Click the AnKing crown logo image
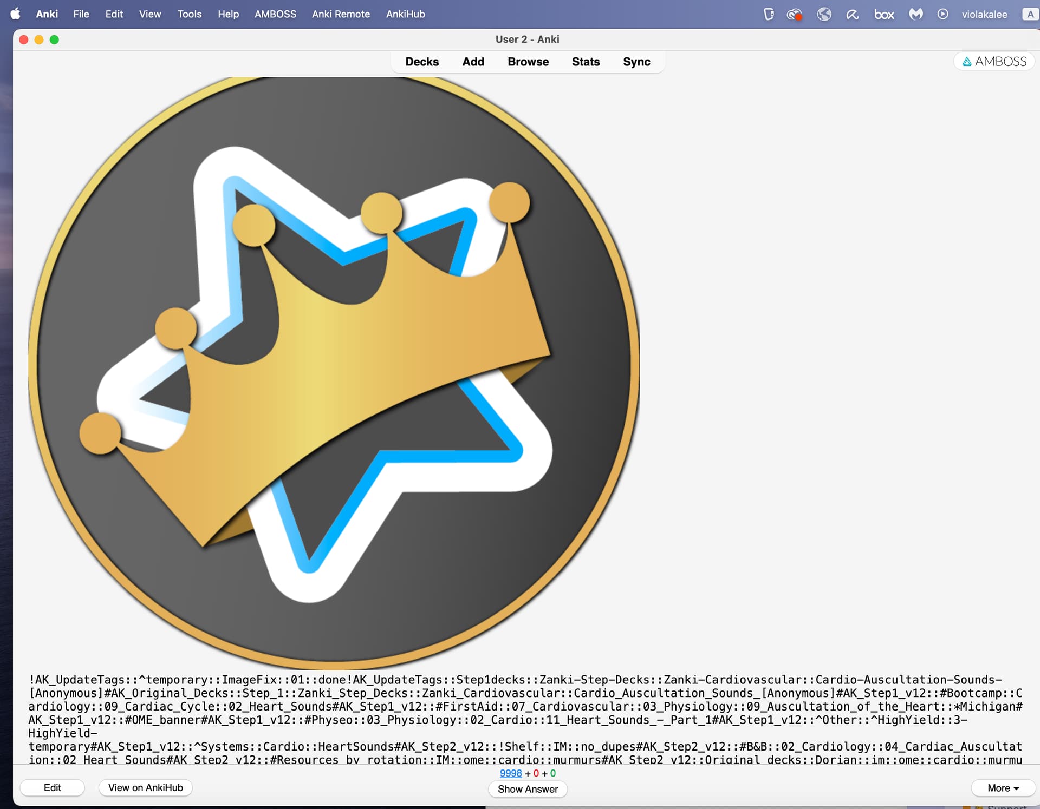 click(x=334, y=372)
